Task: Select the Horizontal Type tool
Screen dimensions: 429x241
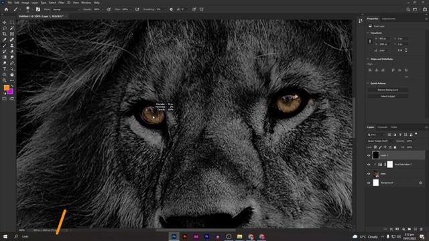Action: tap(5, 69)
